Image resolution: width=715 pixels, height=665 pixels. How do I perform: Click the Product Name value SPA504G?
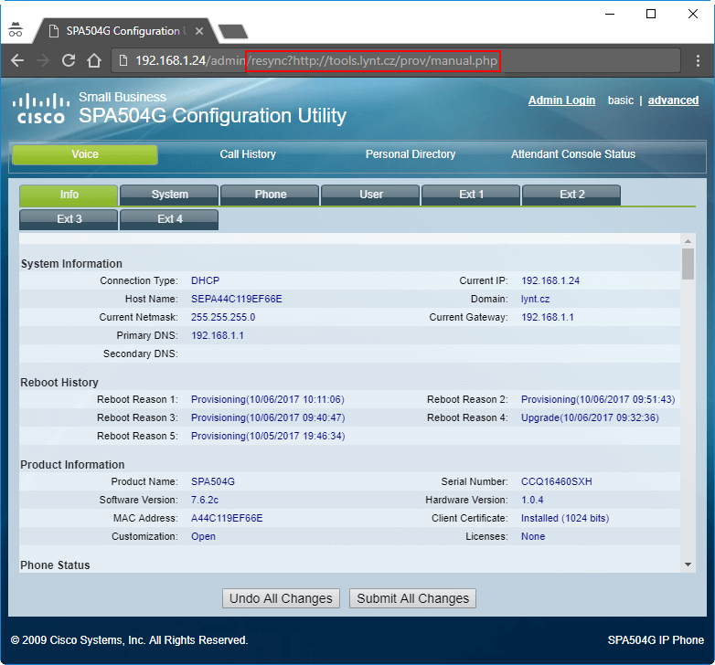(x=212, y=481)
